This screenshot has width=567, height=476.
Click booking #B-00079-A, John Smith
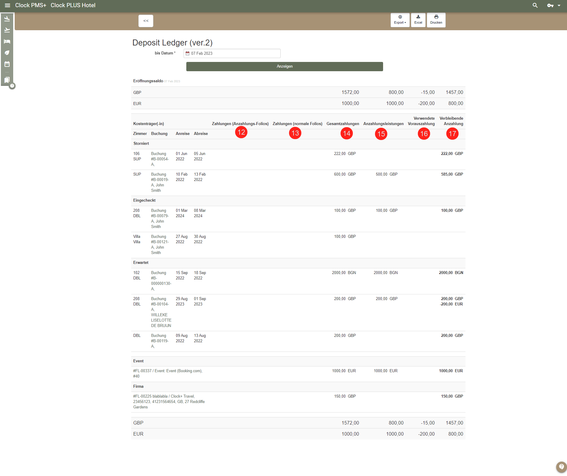(x=160, y=219)
